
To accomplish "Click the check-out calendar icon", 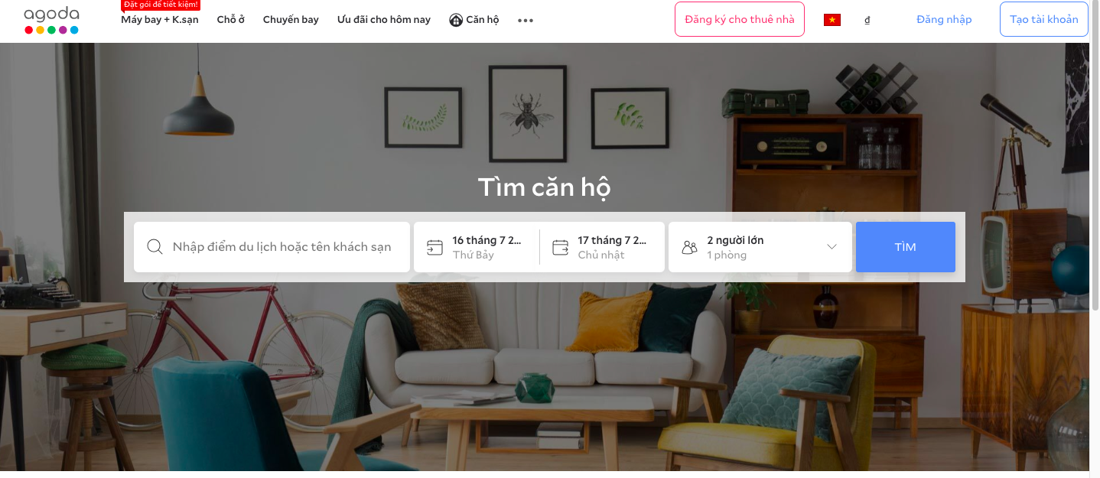I will (561, 247).
